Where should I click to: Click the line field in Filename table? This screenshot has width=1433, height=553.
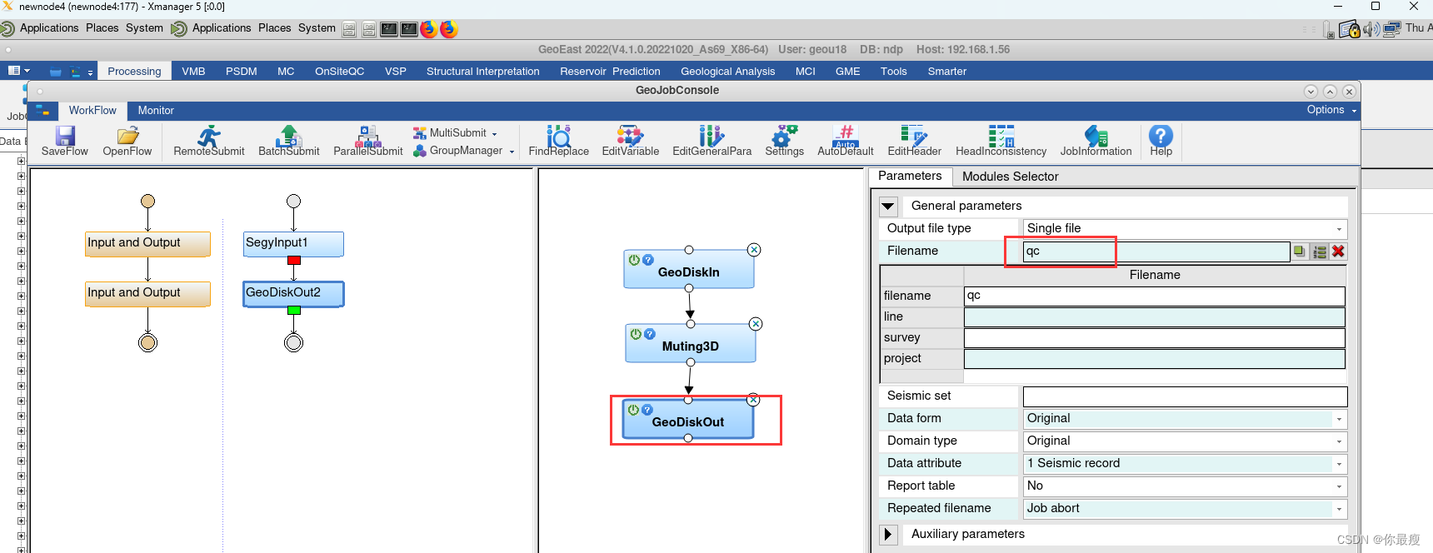click(x=1155, y=316)
